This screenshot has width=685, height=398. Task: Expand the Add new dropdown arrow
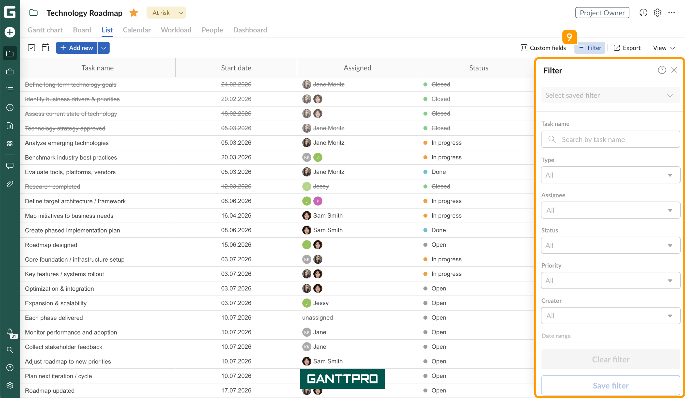[x=103, y=48]
